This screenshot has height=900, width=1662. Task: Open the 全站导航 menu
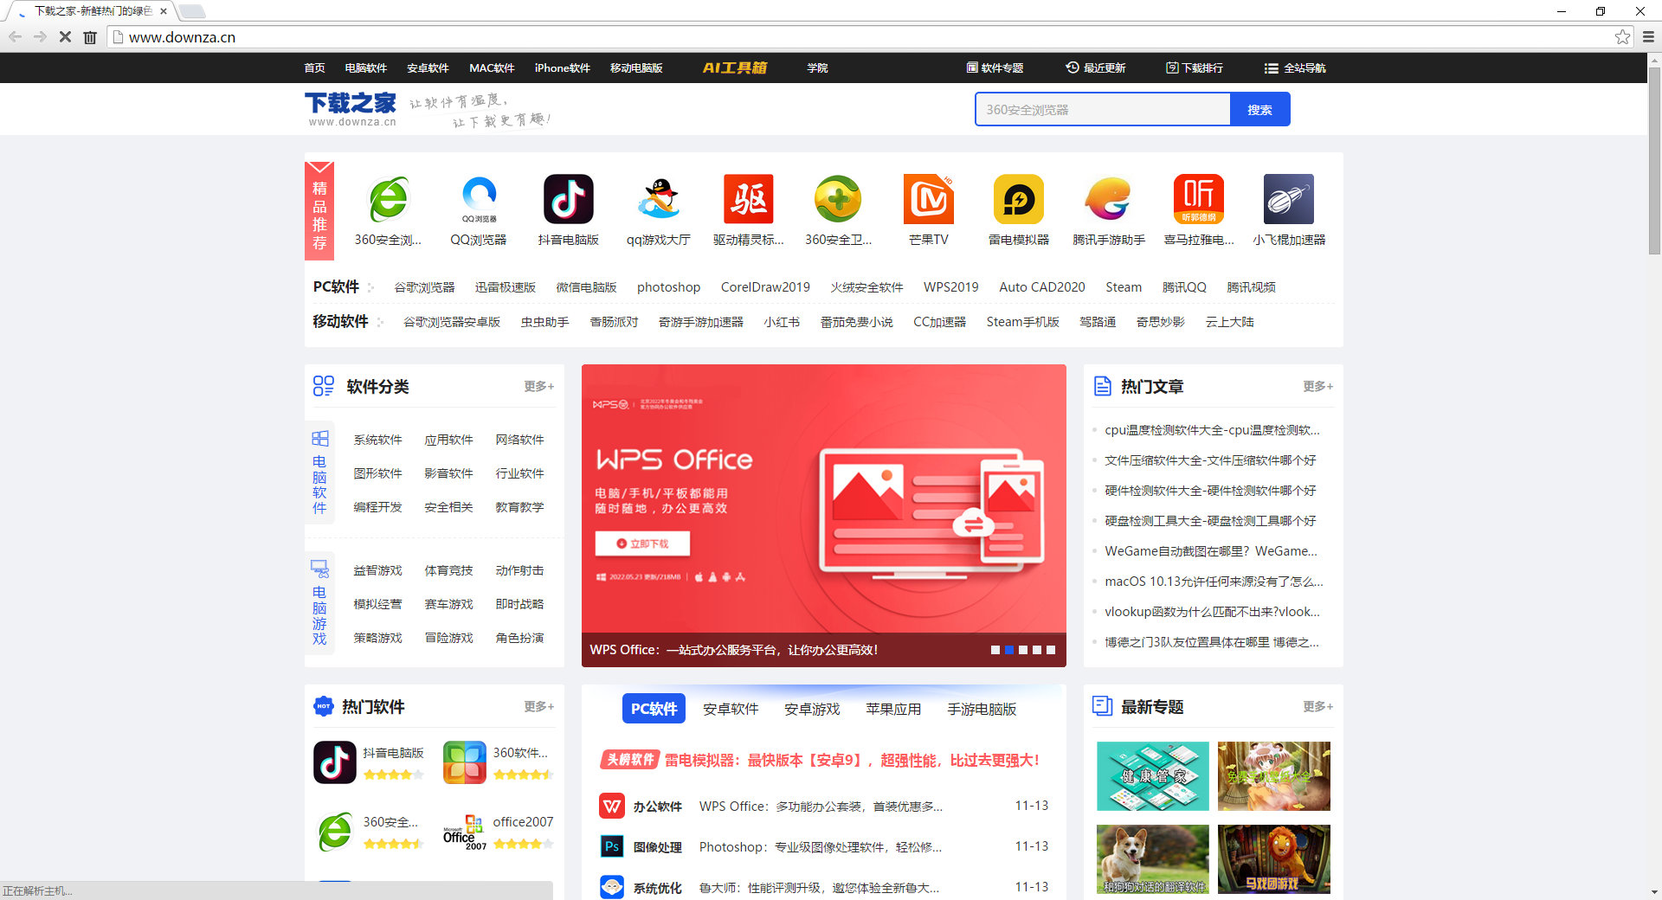(x=1295, y=68)
